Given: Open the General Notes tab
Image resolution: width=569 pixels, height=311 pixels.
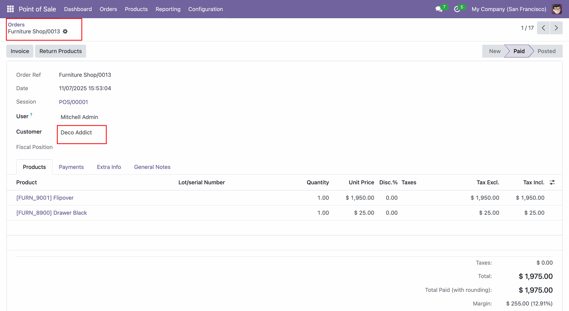Looking at the screenshot, I should click(152, 167).
